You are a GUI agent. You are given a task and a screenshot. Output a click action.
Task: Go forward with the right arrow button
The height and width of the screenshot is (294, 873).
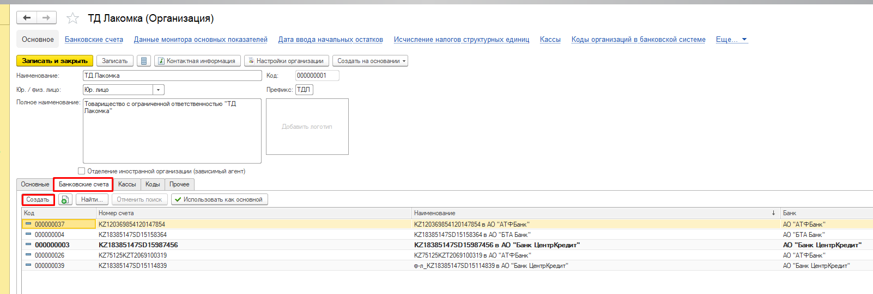[x=46, y=18]
